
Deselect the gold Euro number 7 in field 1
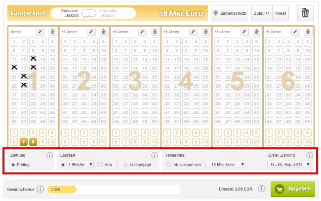pos(24,142)
